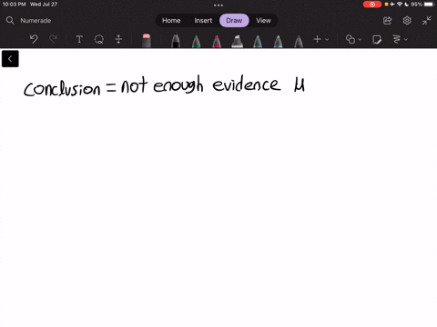Open the Shapes dropdown

[x=353, y=39]
